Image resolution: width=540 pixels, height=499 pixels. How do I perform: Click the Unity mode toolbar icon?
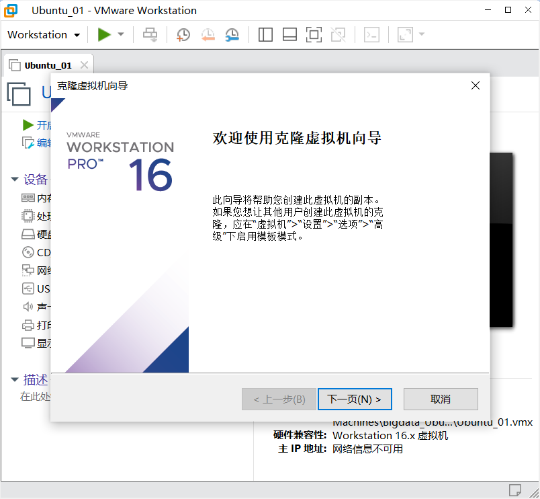339,34
